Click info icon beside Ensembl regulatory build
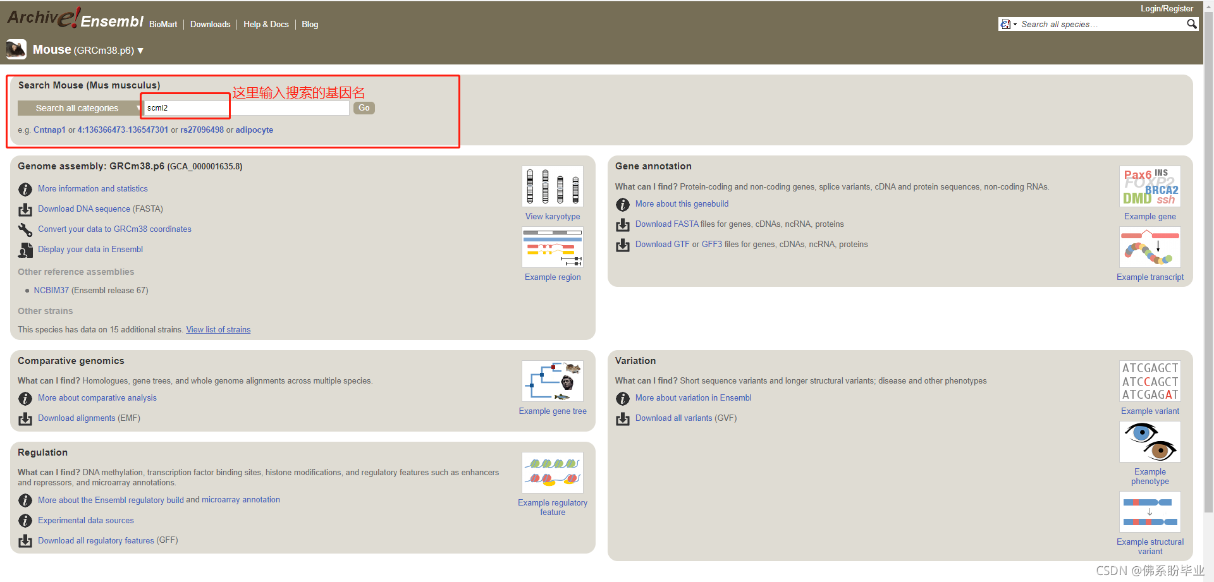Screen dimensions: 1214x582 [25, 500]
